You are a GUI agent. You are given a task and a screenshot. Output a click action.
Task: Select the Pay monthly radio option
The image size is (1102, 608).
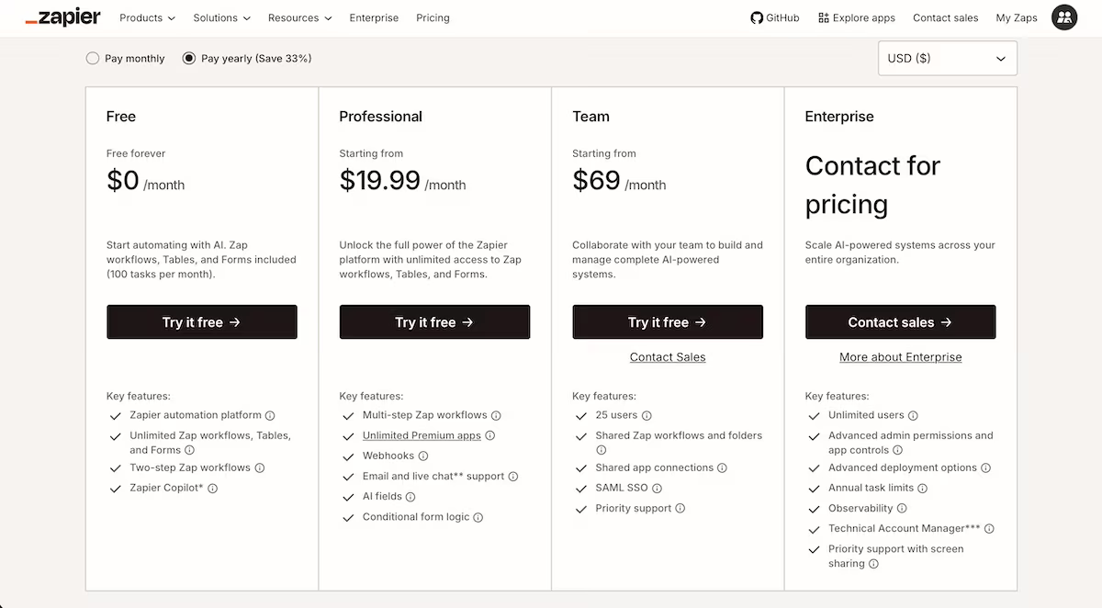(x=92, y=58)
